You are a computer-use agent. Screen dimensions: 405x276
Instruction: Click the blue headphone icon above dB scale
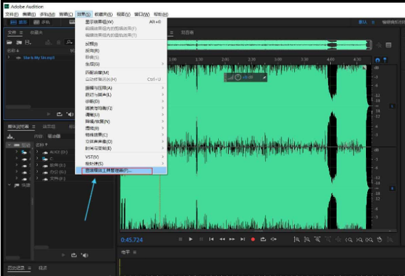(377, 60)
